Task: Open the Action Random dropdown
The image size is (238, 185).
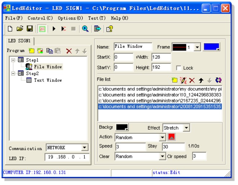Action: 162,137
